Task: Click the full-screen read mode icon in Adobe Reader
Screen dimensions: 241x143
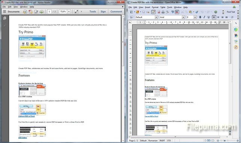Action: 76,12
